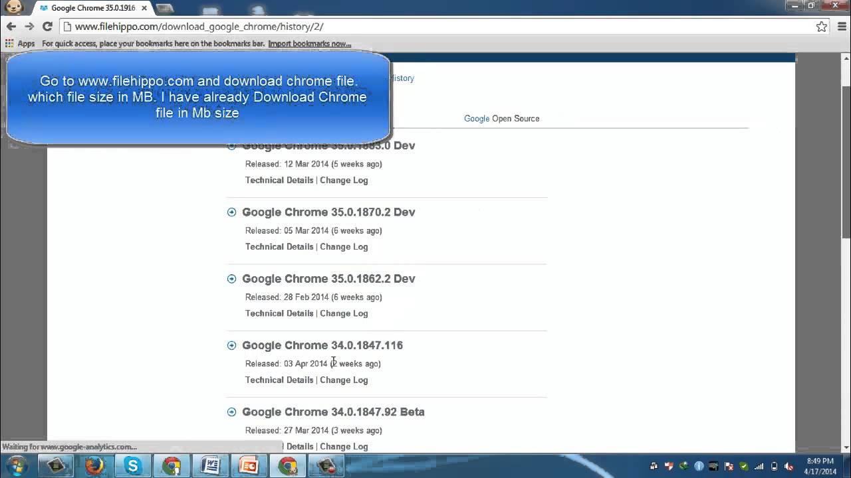
Task: Open Technical Details for Chrome 35.0.1870.2 Dev
Action: 279,246
